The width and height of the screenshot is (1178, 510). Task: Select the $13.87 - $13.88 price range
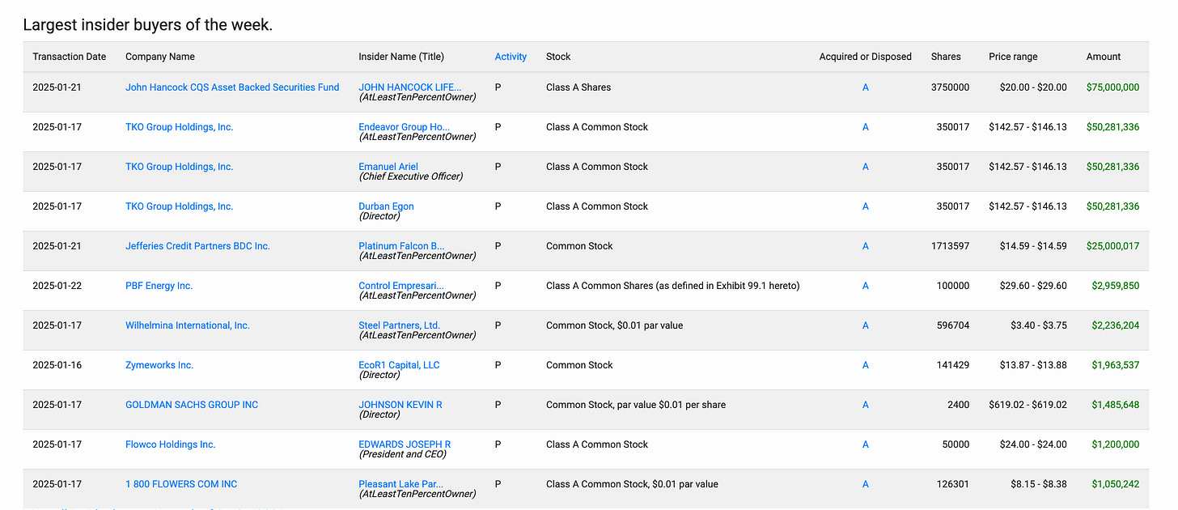(1033, 365)
